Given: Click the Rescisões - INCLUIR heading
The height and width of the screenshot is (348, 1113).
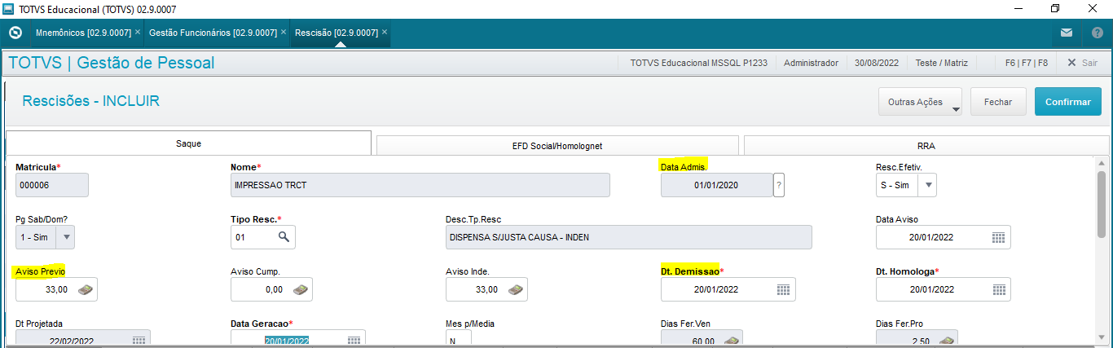Looking at the screenshot, I should (90, 101).
